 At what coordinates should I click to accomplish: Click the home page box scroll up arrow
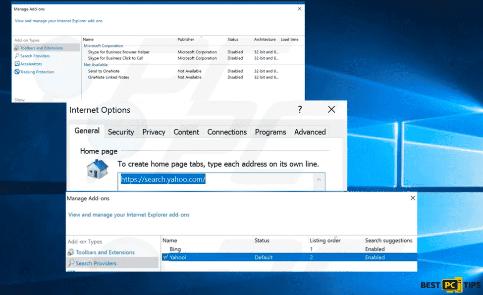point(319,179)
